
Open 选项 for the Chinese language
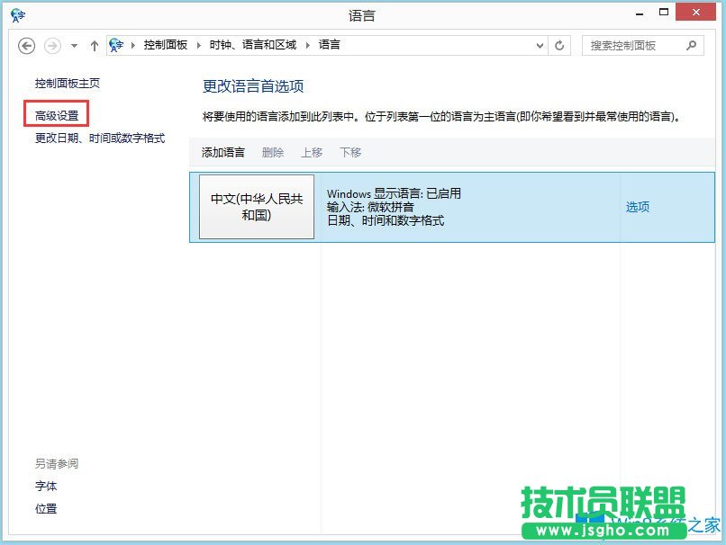[x=637, y=206]
